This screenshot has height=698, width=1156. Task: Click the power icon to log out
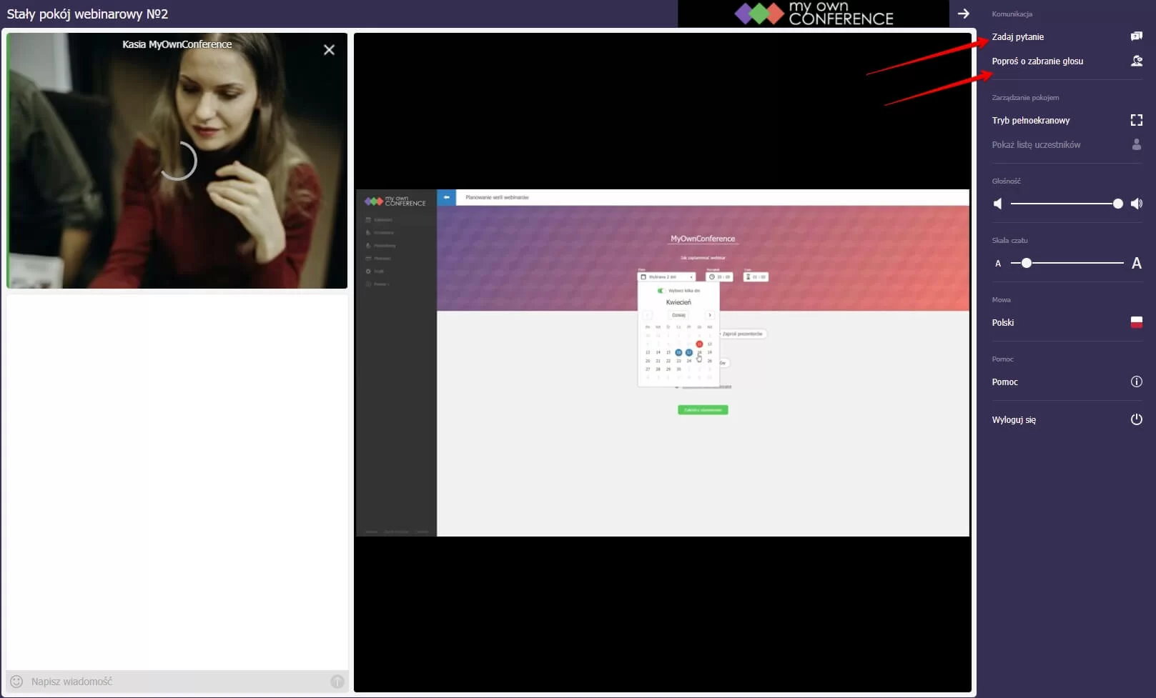coord(1136,419)
